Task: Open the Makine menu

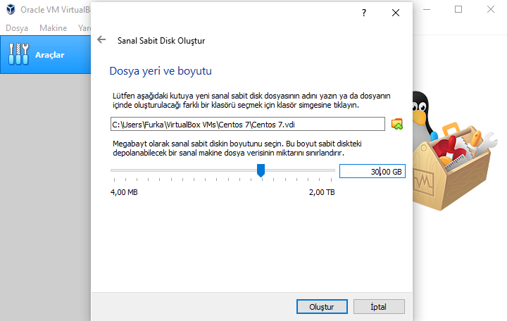Action: pos(54,28)
